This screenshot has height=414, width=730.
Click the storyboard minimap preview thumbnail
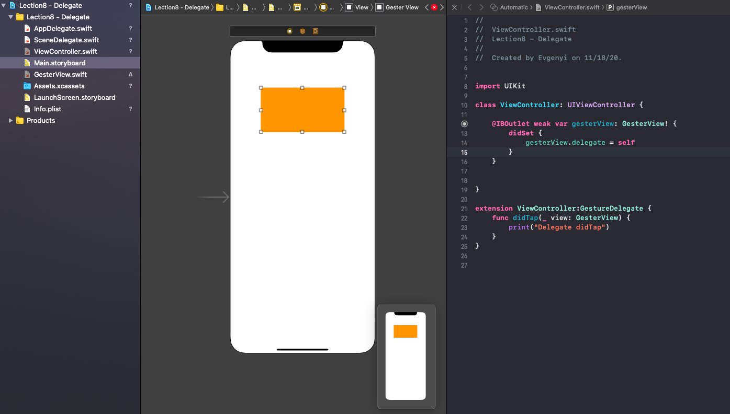tap(406, 356)
